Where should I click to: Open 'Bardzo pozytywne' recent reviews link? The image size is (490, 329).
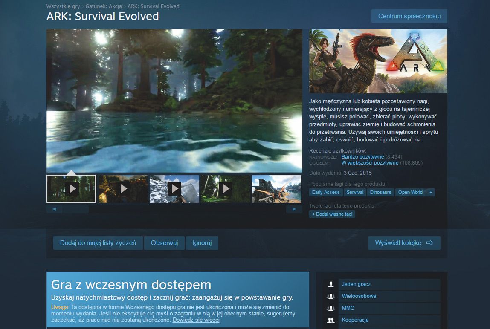tap(362, 157)
